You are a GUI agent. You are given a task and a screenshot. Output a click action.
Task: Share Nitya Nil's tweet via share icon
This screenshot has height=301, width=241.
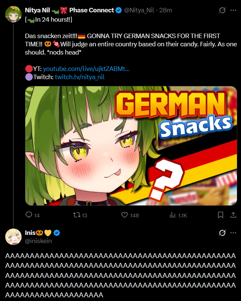click(x=233, y=215)
